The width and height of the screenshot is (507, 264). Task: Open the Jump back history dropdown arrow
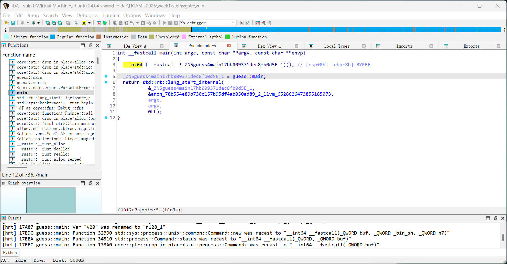[28, 23]
